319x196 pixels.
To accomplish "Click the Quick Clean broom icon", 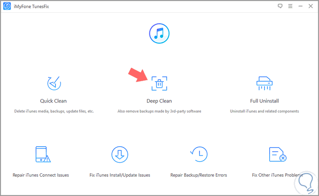I will (x=54, y=83).
